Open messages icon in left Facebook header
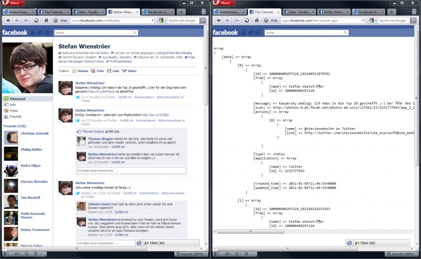421x259 pixels. click(40, 33)
